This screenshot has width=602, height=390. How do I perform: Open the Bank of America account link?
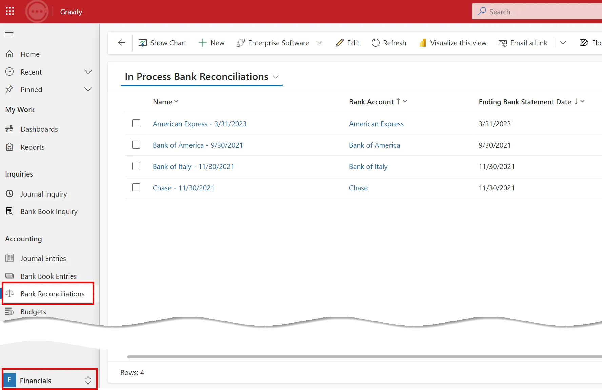point(375,145)
